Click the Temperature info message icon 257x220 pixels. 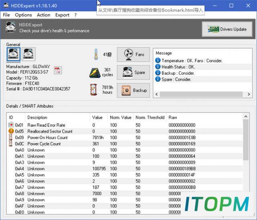tap(158, 61)
